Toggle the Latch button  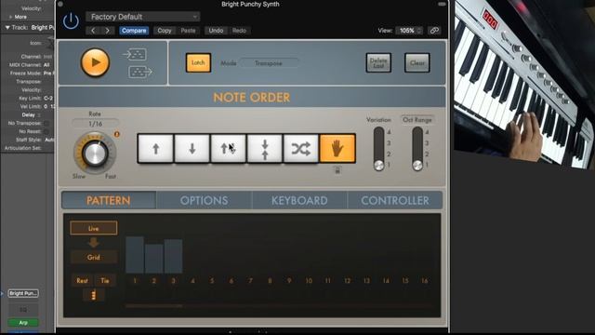[198, 62]
